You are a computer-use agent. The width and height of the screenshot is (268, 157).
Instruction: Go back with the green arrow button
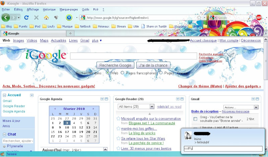[6, 18]
